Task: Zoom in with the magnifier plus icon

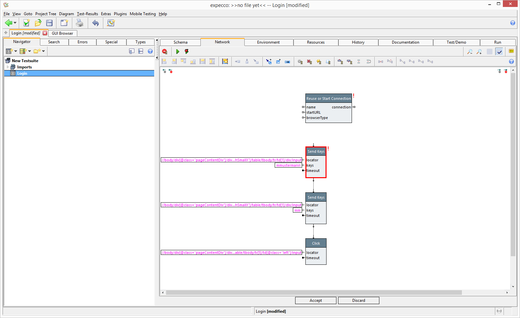Action: 479,52
